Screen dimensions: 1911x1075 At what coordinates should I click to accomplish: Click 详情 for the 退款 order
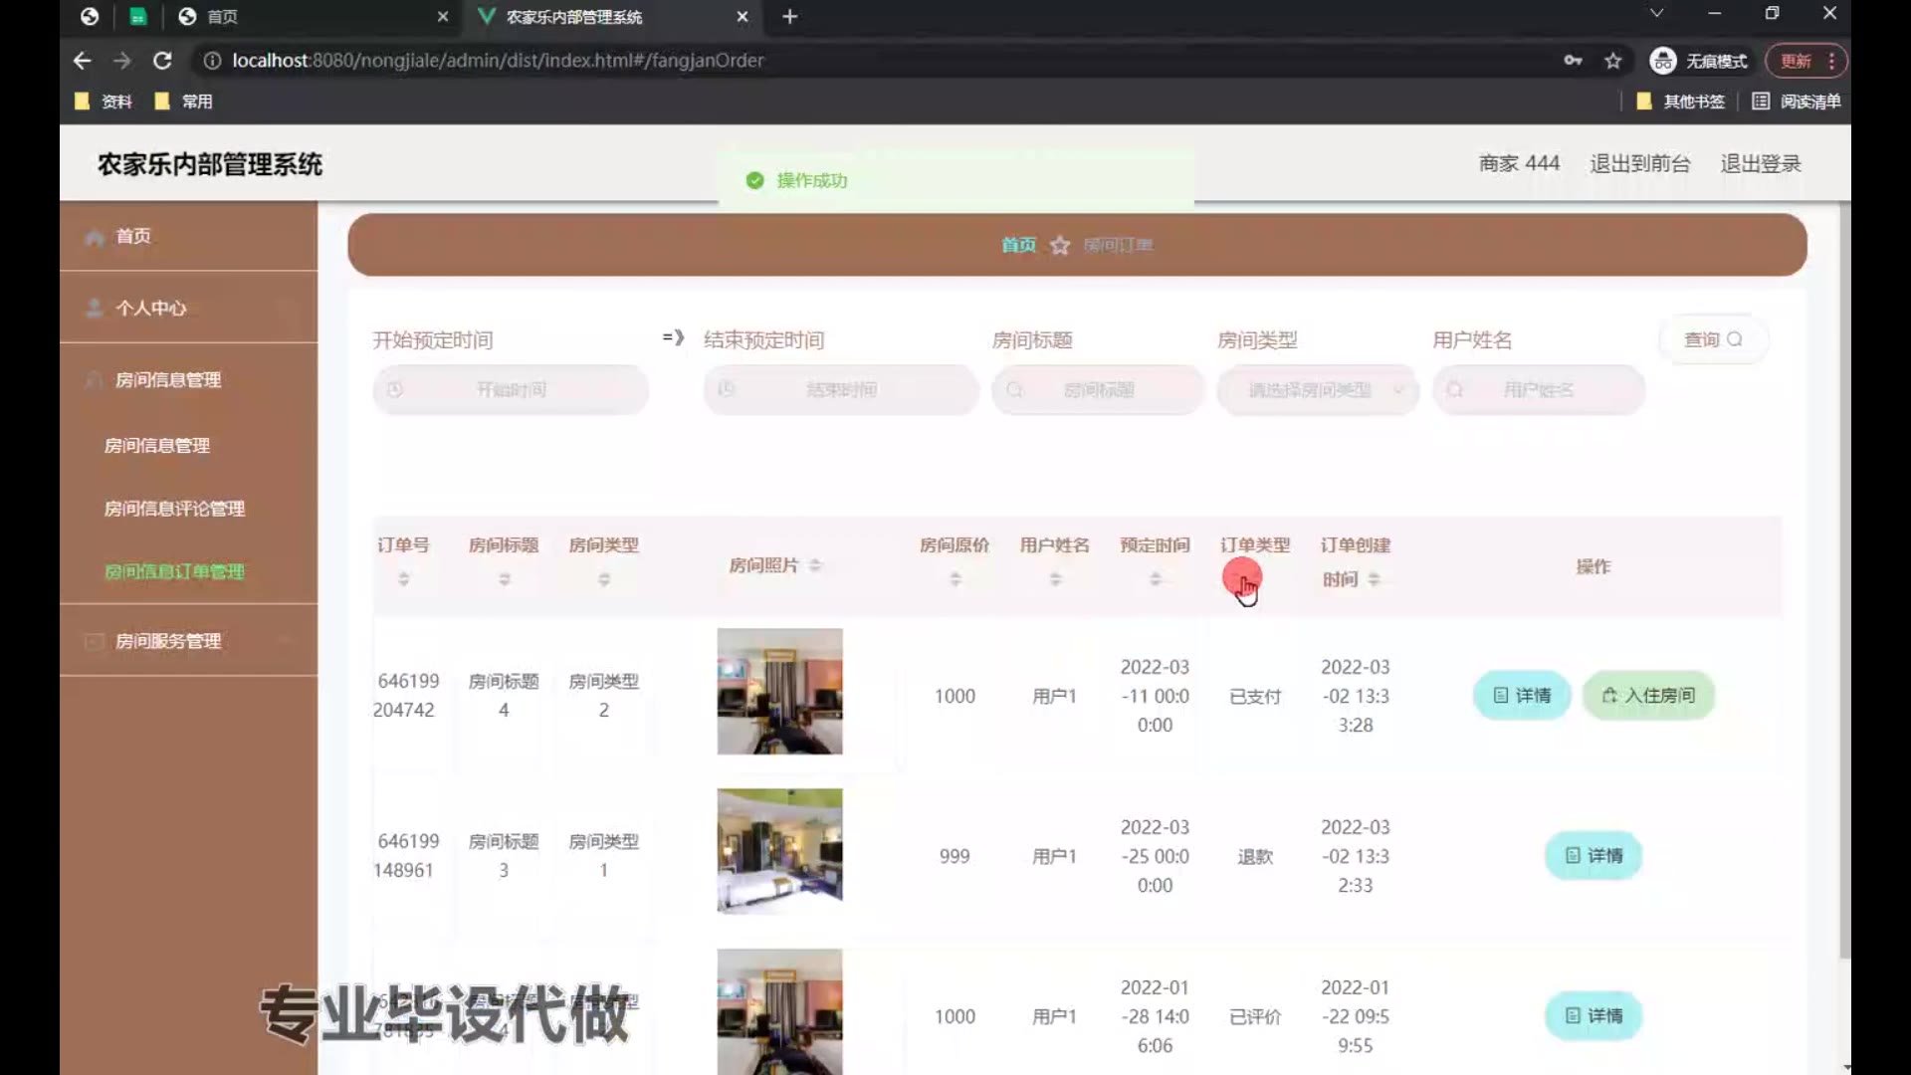(1593, 856)
